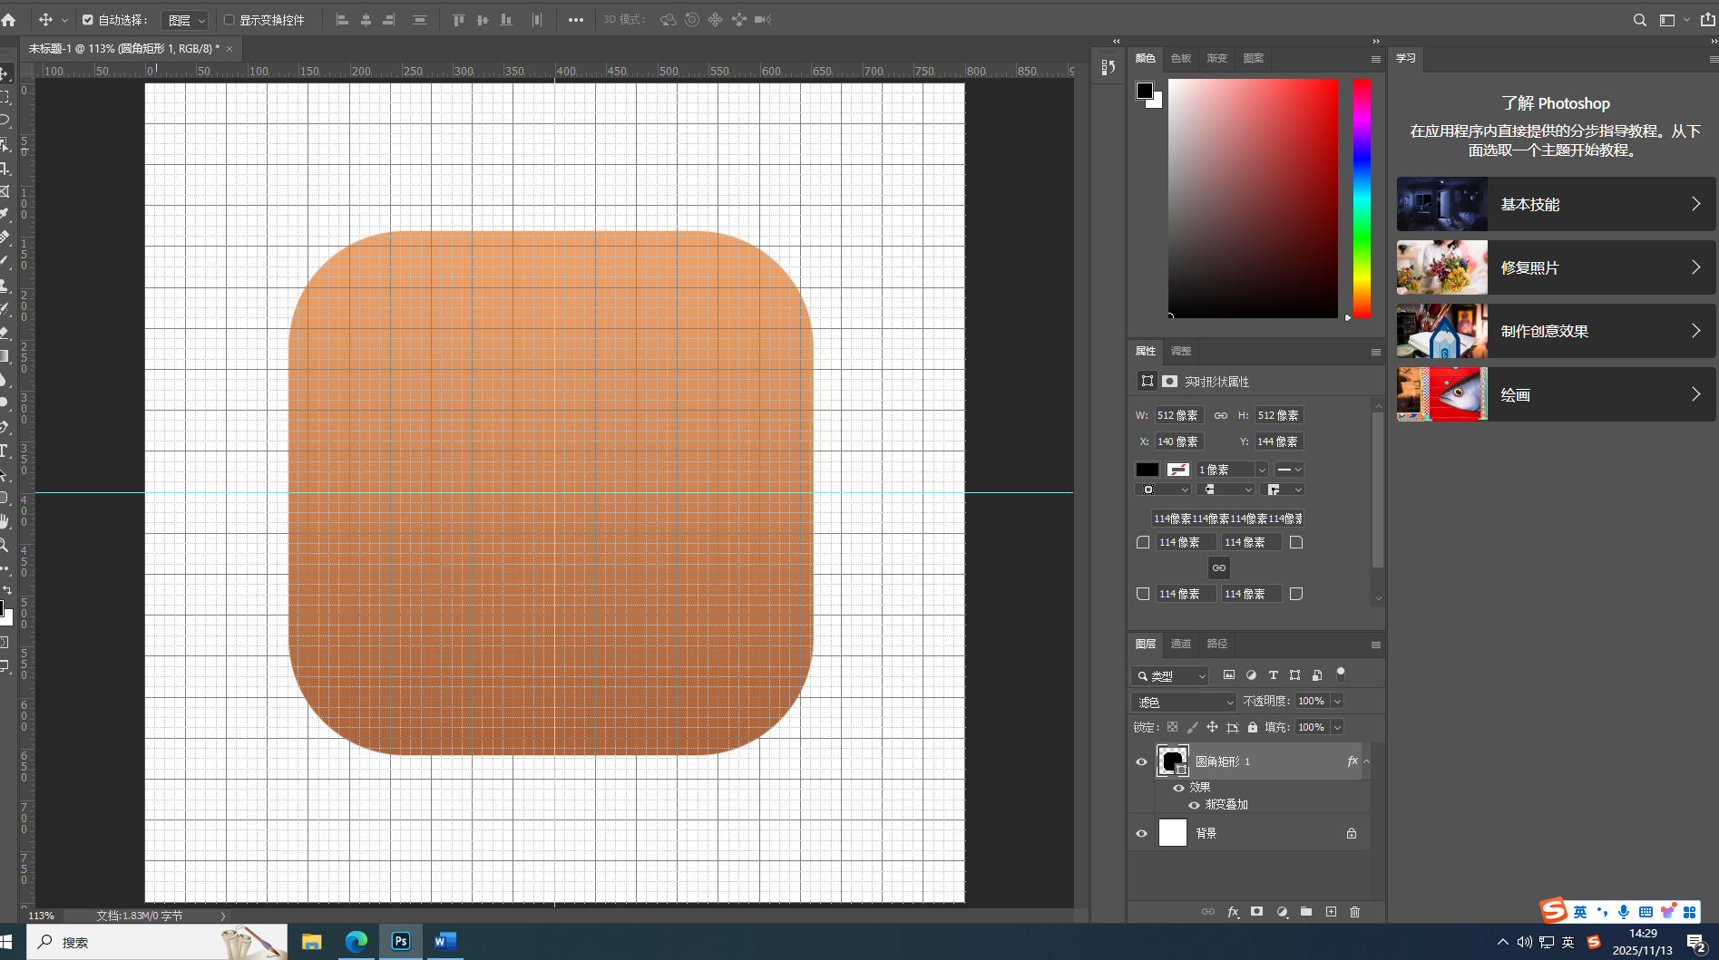
Task: Create a new layer group folder
Action: [1306, 912]
